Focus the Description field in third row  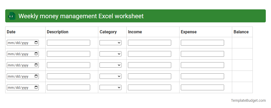69,65
